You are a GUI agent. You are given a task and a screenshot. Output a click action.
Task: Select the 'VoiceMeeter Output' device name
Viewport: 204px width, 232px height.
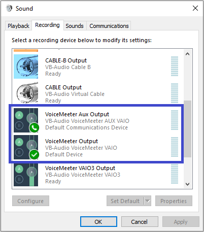[x=72, y=141]
